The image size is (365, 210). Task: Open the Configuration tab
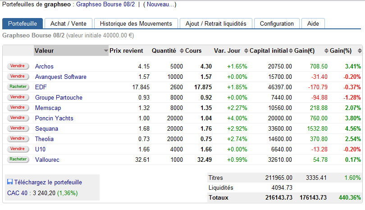point(277,24)
